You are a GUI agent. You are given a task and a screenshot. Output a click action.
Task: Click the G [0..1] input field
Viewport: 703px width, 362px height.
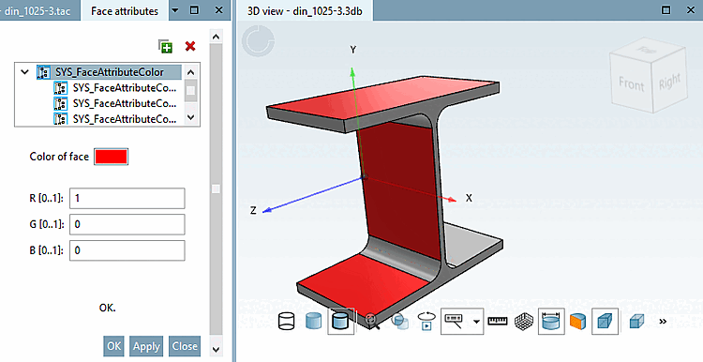(x=127, y=224)
